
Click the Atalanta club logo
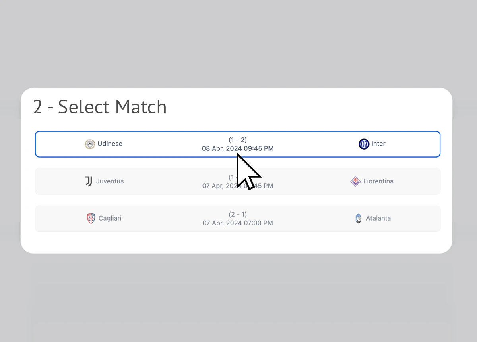pos(359,218)
